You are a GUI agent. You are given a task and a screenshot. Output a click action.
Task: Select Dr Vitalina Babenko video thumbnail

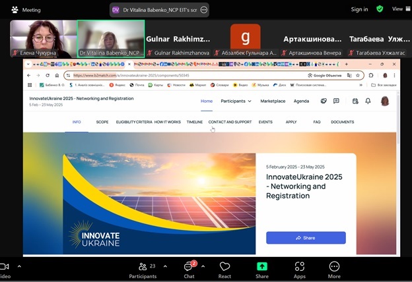pyautogui.click(x=111, y=39)
